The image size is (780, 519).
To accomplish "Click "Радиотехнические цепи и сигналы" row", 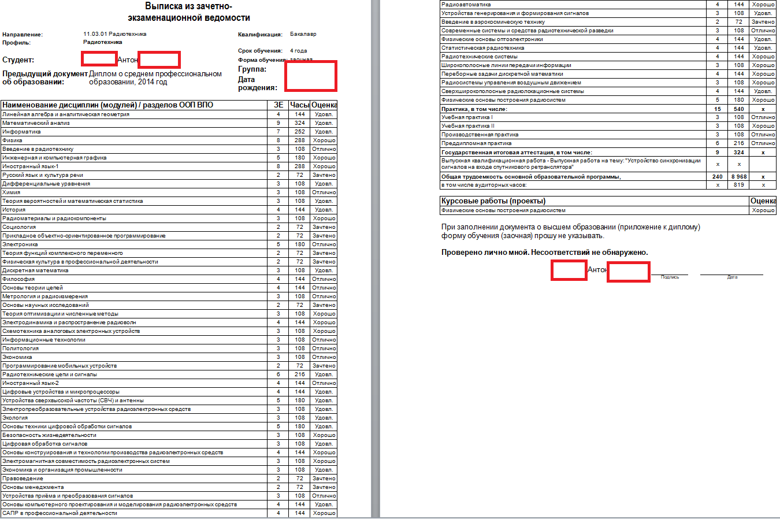I will [169, 375].
